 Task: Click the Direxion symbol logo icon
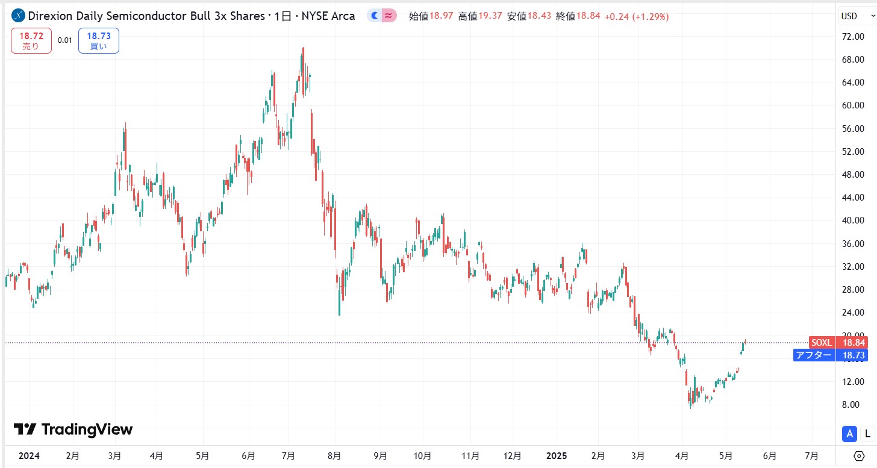[x=18, y=16]
